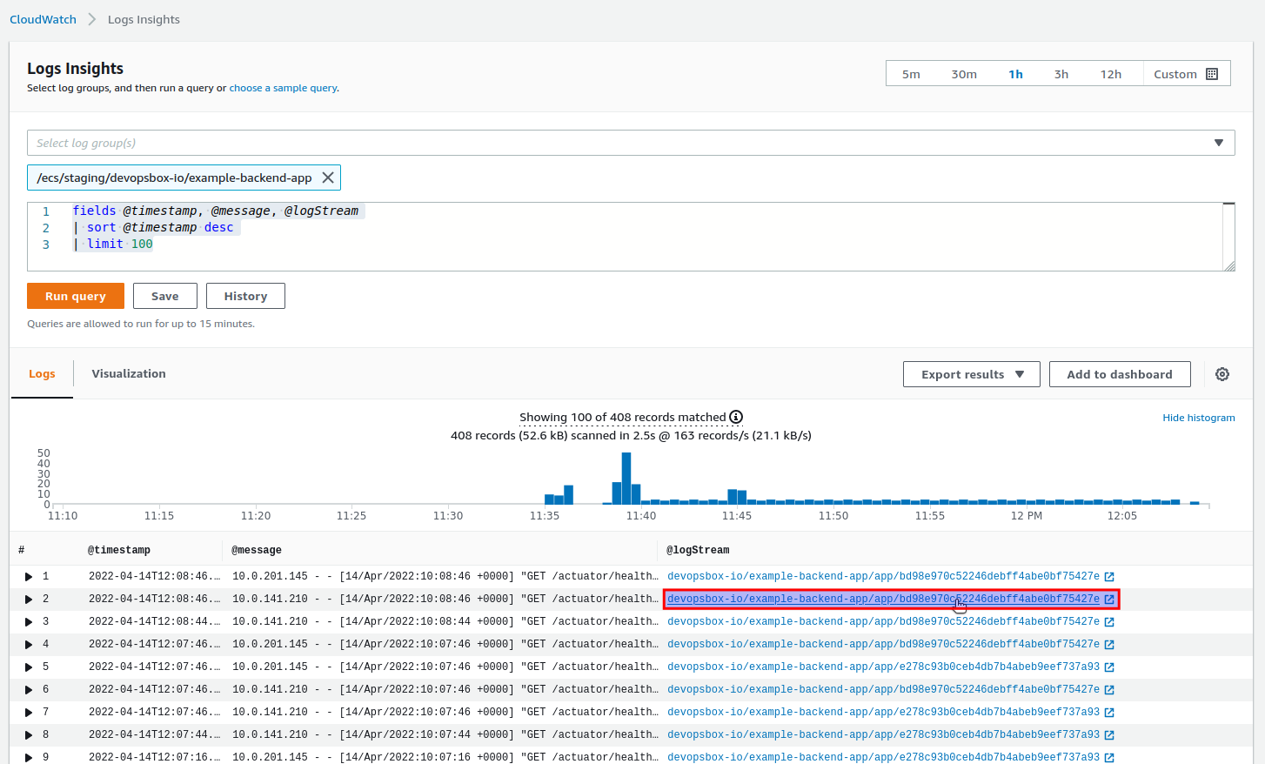Open the query History
Viewport: 1265px width, 764px height.
[245, 296]
